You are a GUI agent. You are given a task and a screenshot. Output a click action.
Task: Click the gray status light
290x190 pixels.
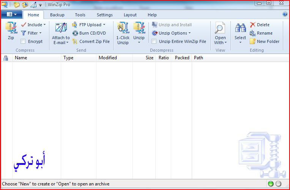tap(278, 184)
